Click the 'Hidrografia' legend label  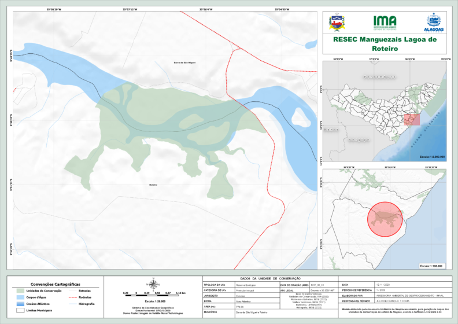click(x=87, y=304)
